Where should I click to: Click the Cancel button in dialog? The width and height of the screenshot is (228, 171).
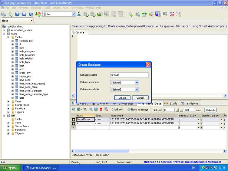click(140, 98)
